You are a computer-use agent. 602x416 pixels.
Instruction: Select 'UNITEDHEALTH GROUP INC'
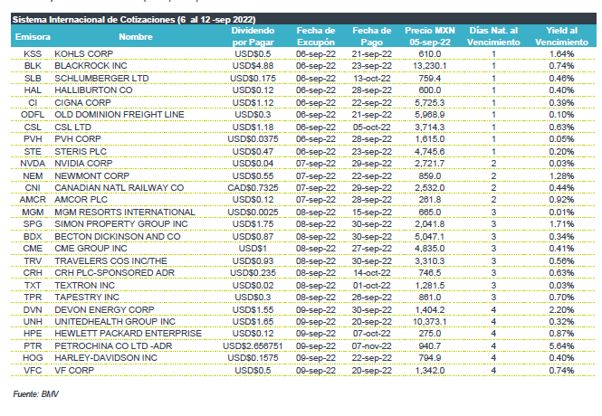tap(115, 322)
